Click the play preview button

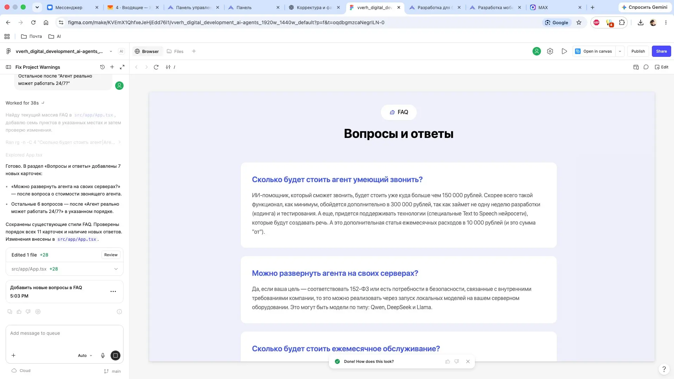(x=564, y=51)
